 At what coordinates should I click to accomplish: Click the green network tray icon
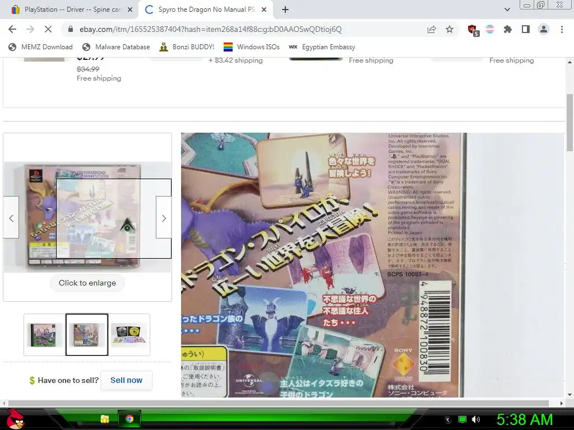[x=462, y=419]
